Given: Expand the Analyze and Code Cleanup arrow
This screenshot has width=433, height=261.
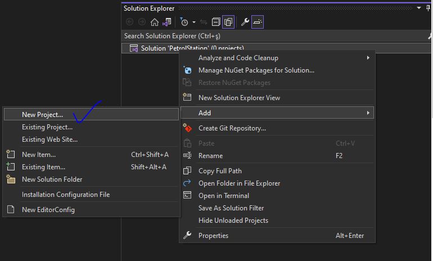Looking at the screenshot, I should 368,58.
